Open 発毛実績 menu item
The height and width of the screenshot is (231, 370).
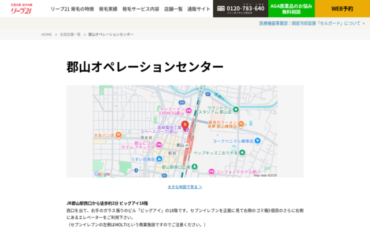click(x=108, y=9)
